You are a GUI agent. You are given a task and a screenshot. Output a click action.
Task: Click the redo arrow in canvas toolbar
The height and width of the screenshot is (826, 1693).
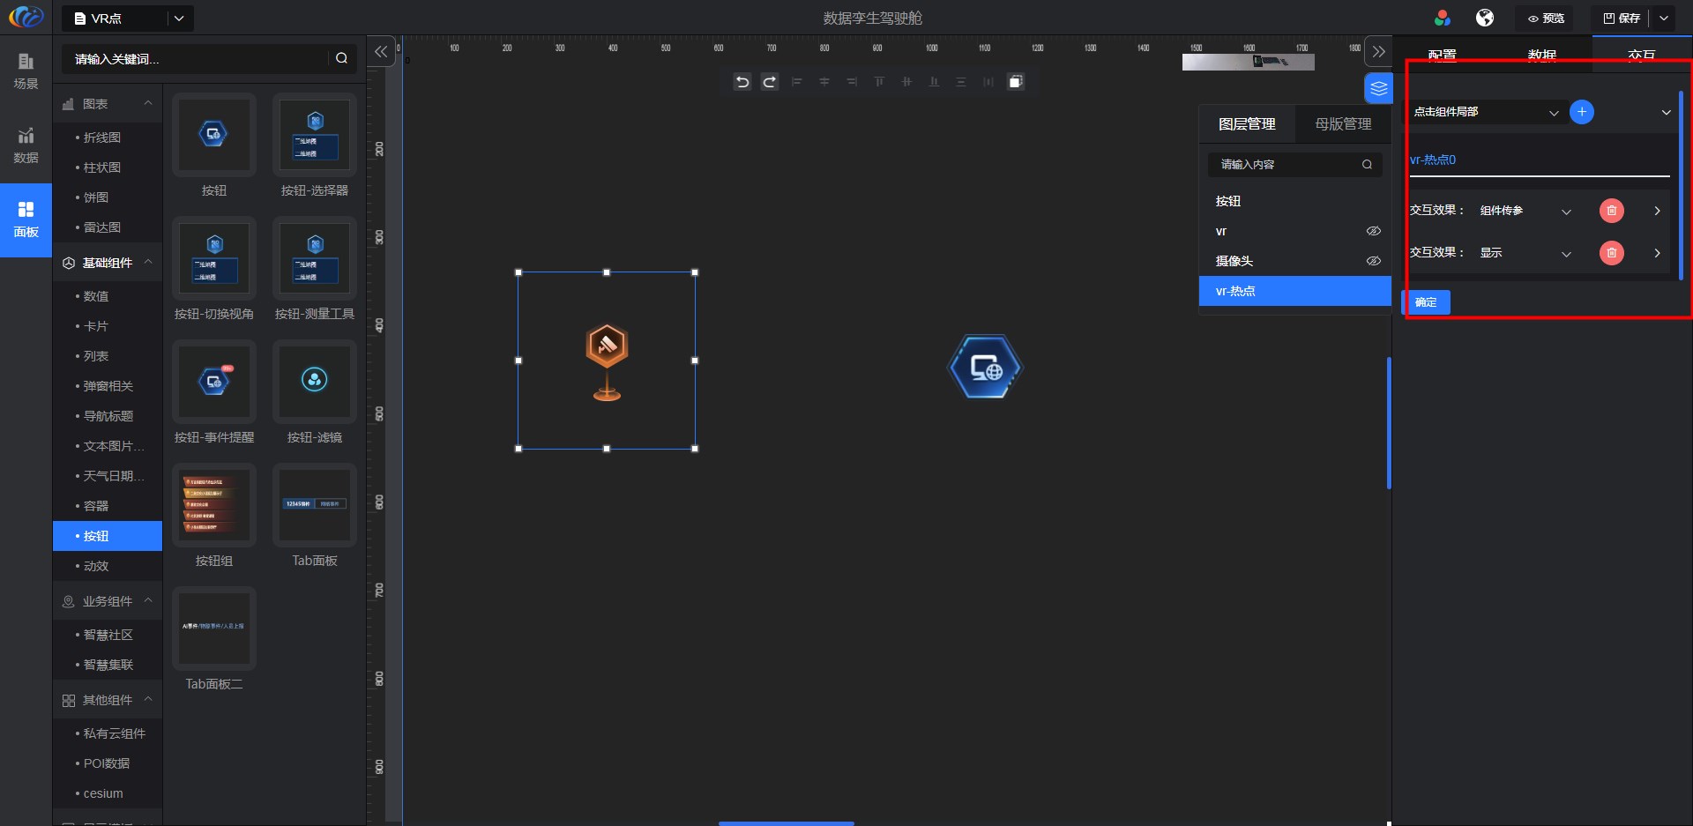(x=770, y=82)
